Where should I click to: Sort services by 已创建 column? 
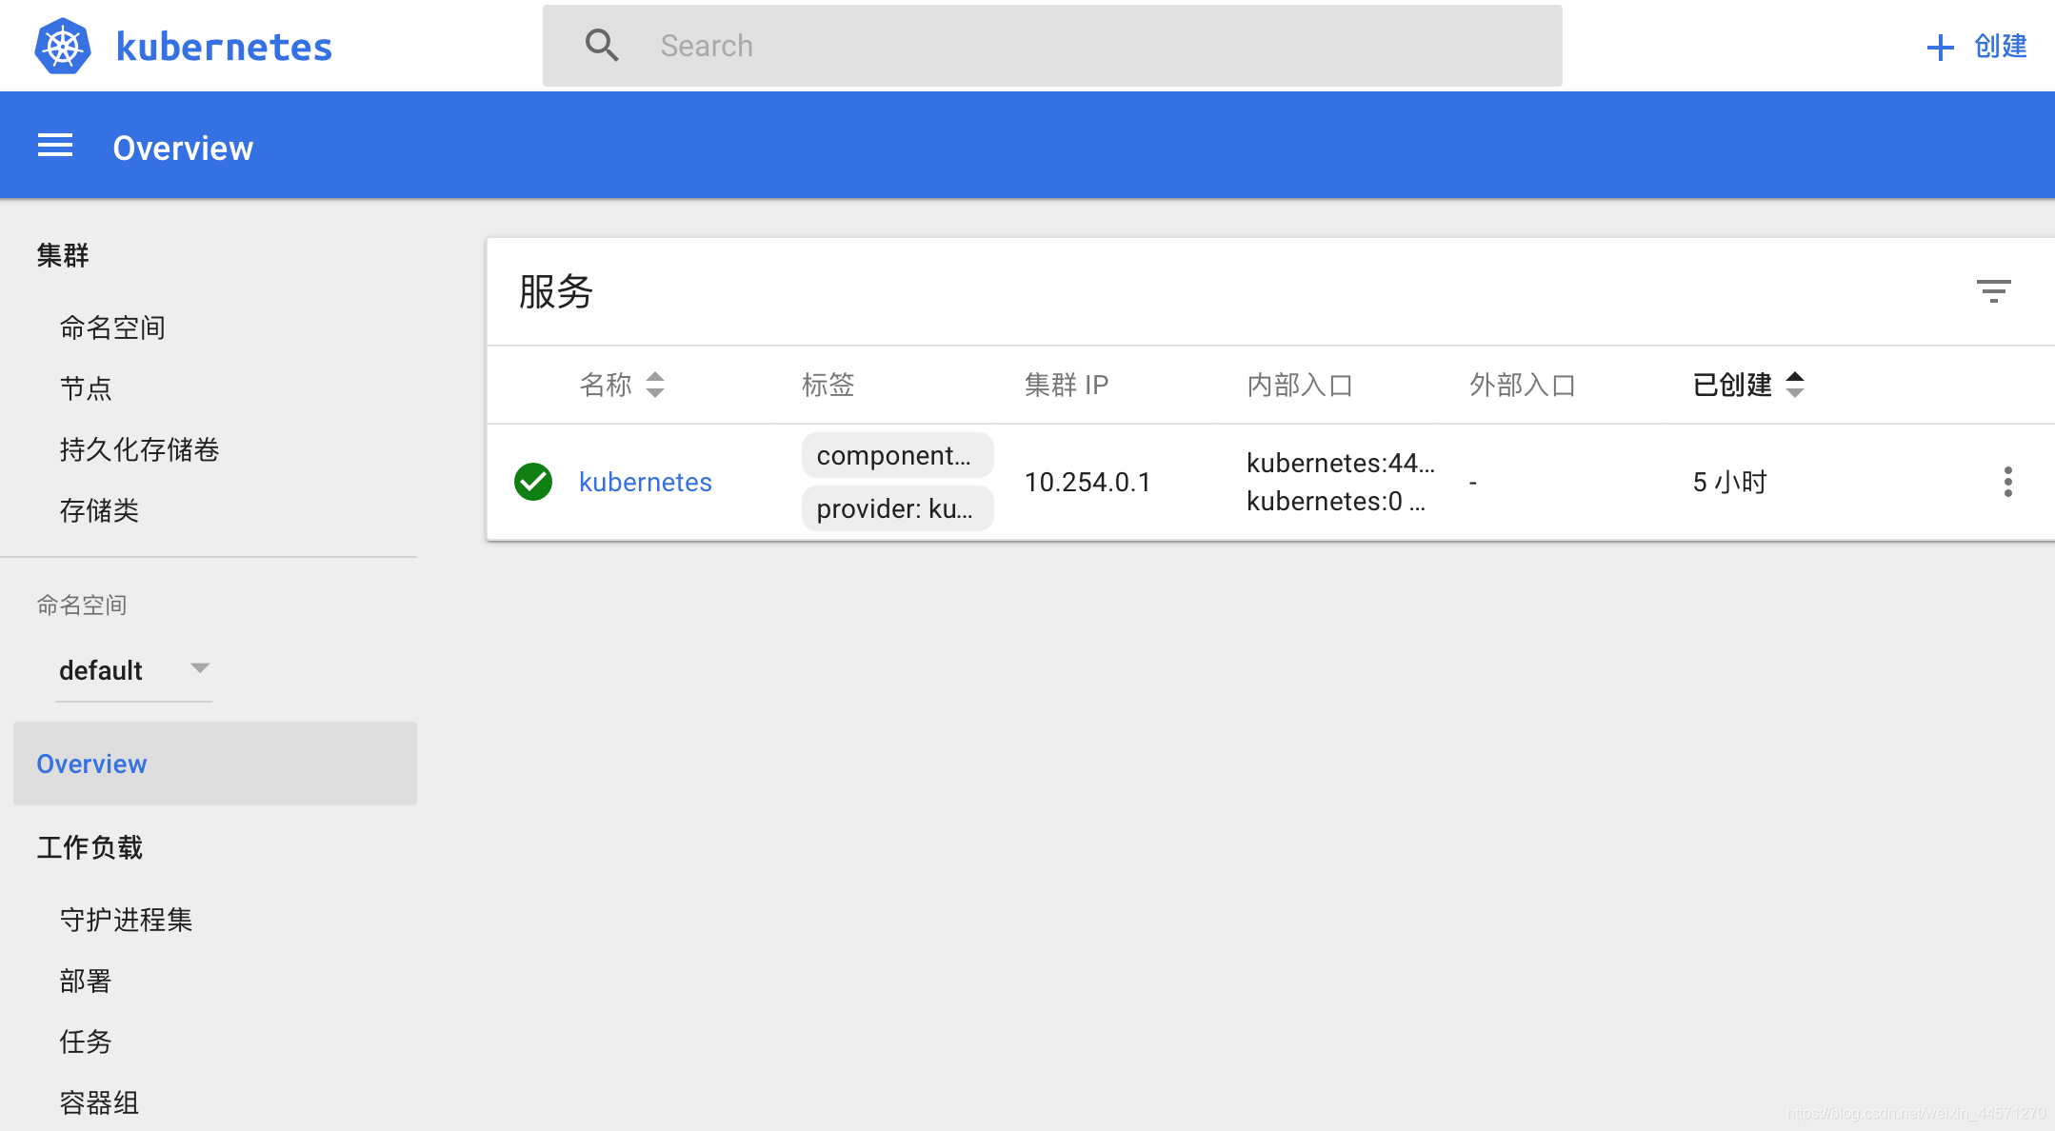coord(1748,385)
